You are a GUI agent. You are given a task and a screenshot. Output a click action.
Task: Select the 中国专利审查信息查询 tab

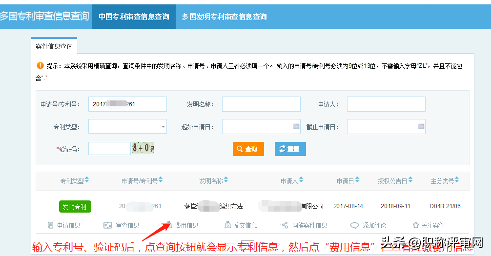click(134, 17)
